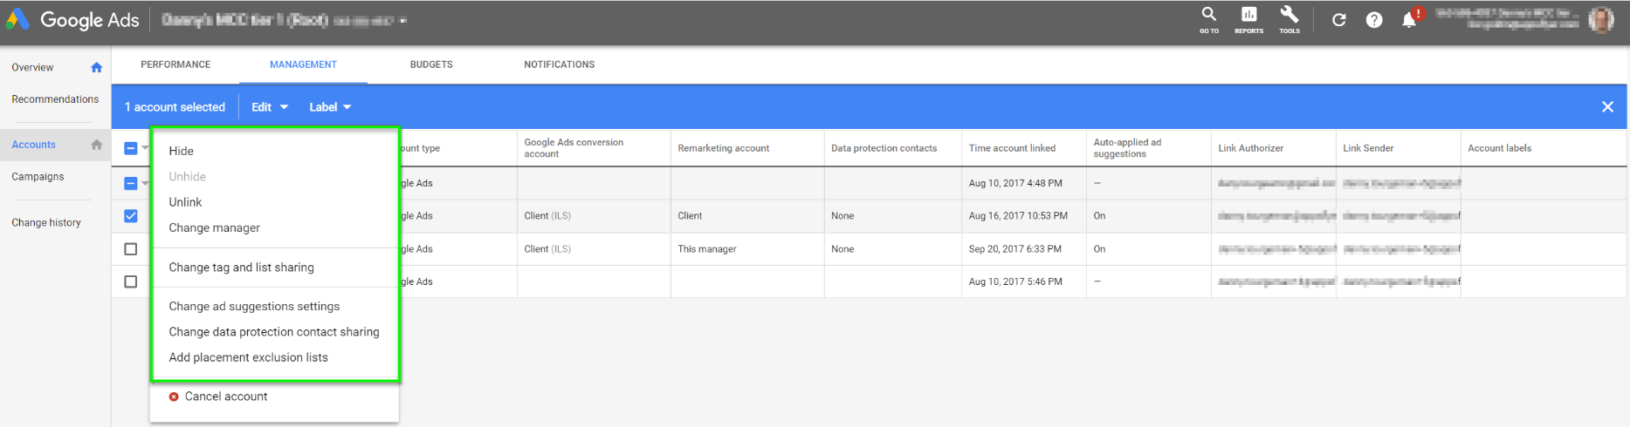1630x427 pixels.
Task: Click the refresh icon in header
Action: pos(1338,20)
